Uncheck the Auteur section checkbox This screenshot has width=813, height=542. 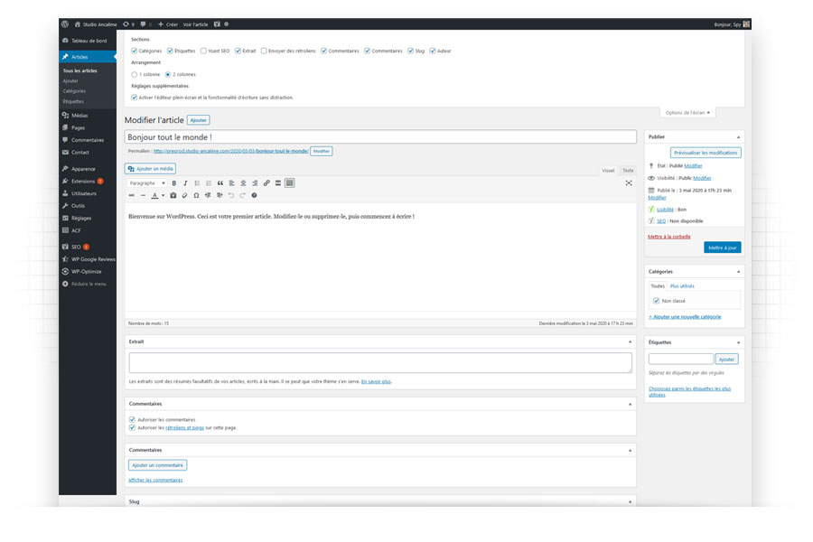[x=433, y=51]
